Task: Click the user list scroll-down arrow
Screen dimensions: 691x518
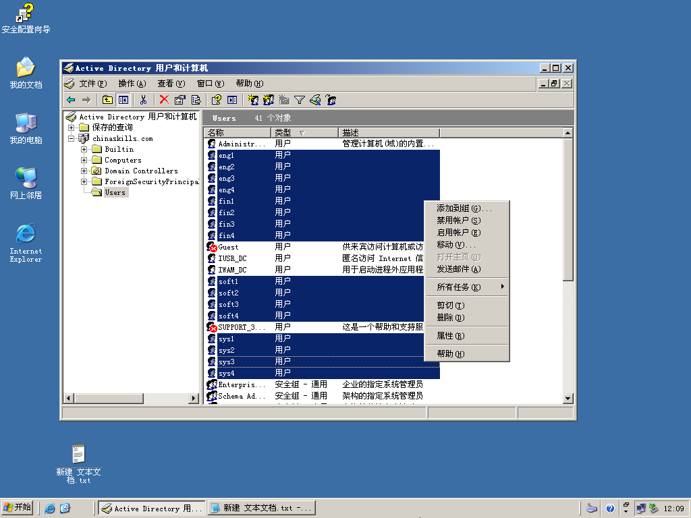Action: pos(568,398)
